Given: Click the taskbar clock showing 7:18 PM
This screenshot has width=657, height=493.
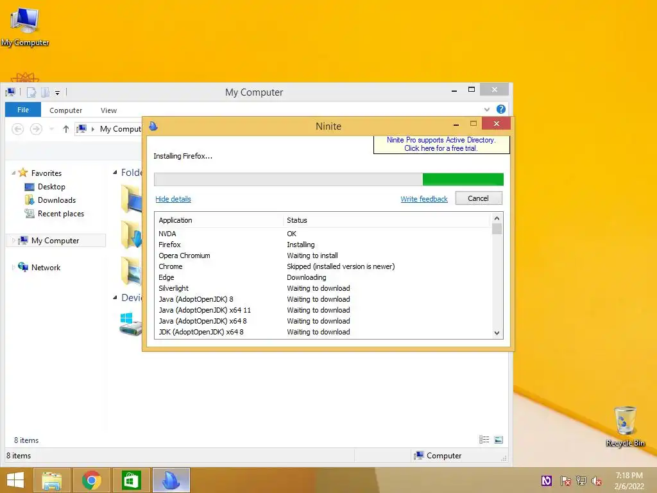Looking at the screenshot, I should coord(629,481).
